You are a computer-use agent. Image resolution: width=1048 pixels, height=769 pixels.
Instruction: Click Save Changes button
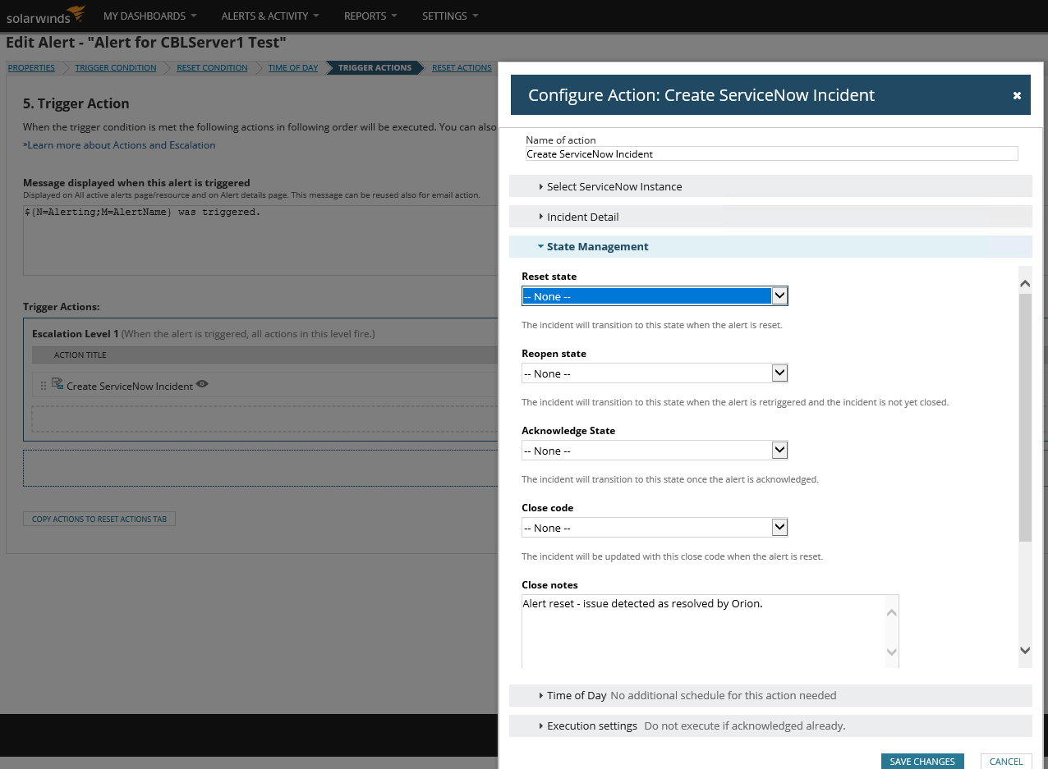coord(922,762)
